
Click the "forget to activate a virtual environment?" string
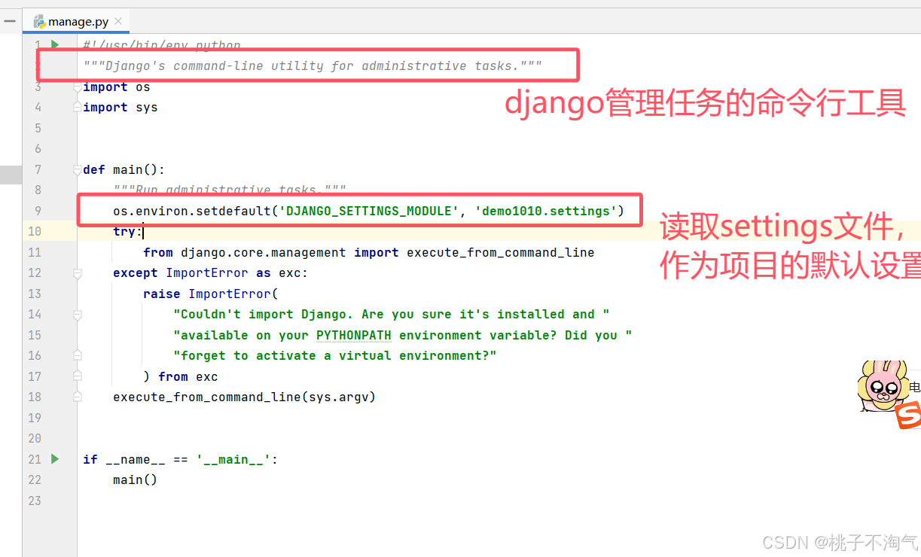335,355
